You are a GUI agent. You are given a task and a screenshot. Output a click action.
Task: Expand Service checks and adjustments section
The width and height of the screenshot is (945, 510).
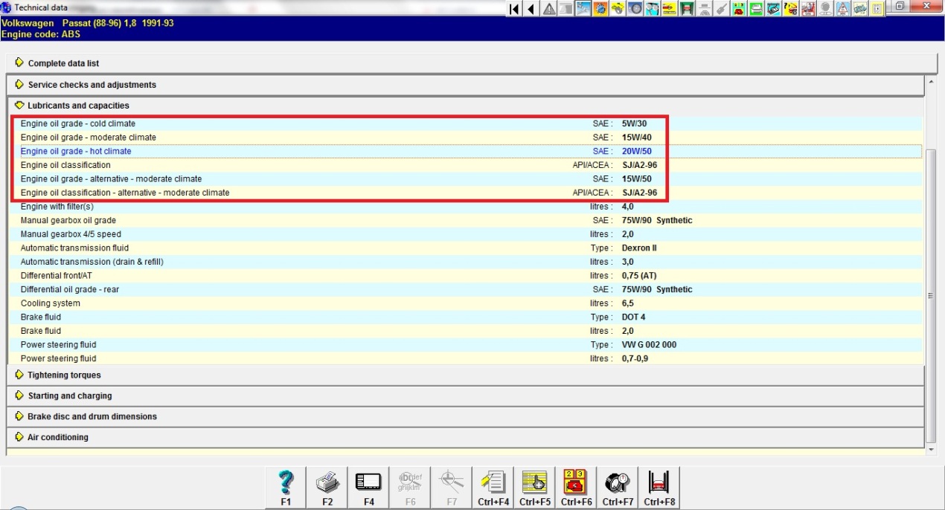[x=92, y=85]
